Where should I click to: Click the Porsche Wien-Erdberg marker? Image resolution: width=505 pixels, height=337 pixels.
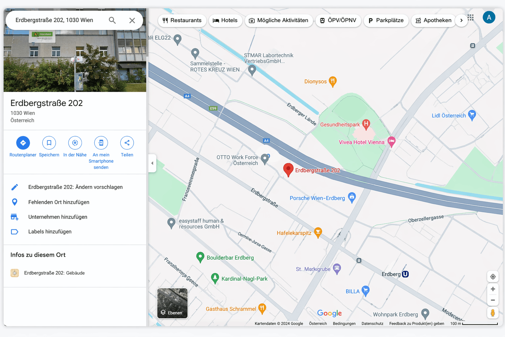(x=352, y=197)
